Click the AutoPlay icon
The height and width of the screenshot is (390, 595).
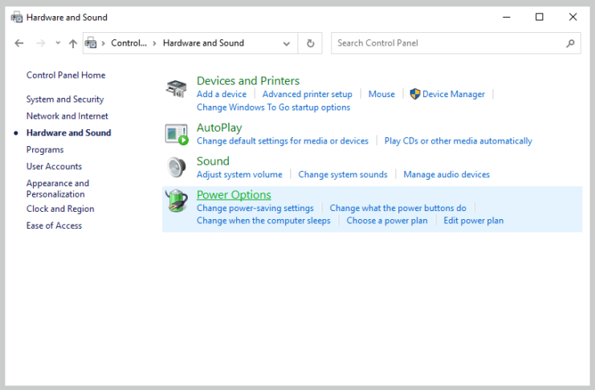[177, 134]
